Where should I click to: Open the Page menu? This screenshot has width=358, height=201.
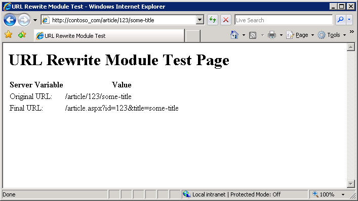pos(300,35)
